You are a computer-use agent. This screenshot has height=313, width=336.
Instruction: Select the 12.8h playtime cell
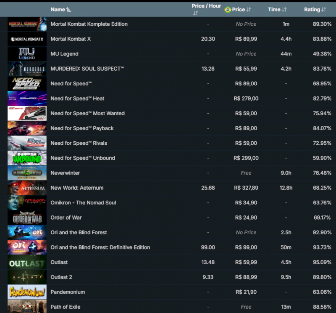(286, 188)
